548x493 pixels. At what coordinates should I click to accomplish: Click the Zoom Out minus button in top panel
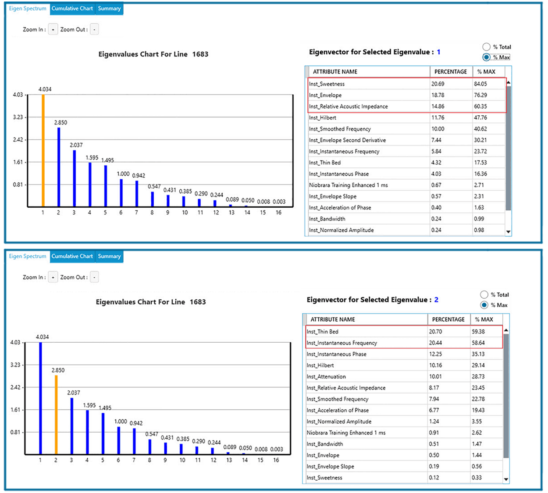click(94, 30)
